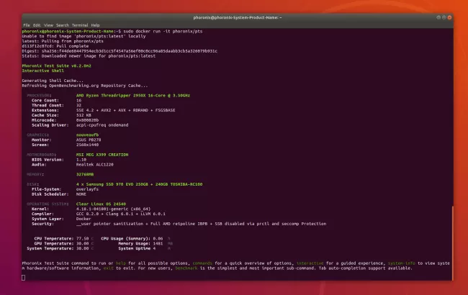
Task: Click green 'help' word in instructions
Action: coord(120,263)
